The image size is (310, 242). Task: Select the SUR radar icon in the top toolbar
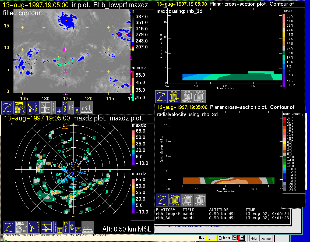[33, 107]
